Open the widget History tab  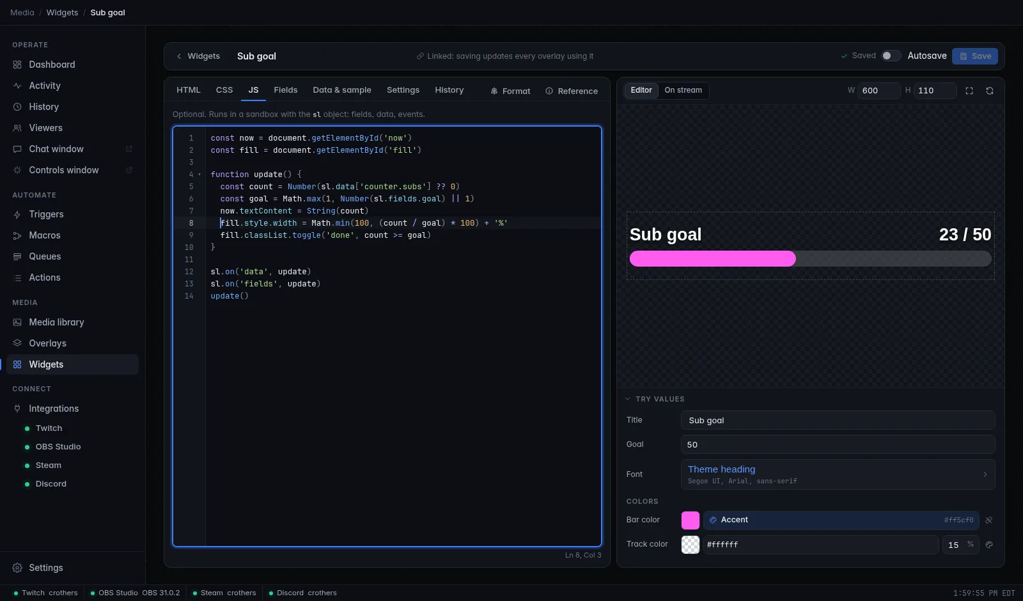(449, 90)
